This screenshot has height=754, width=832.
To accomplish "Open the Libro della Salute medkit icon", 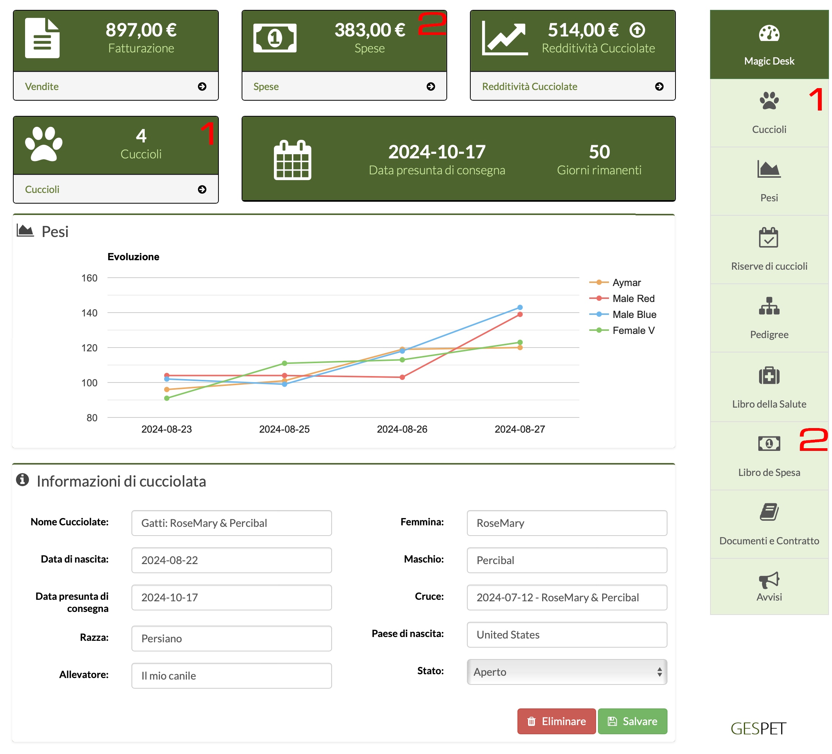I will pos(769,375).
